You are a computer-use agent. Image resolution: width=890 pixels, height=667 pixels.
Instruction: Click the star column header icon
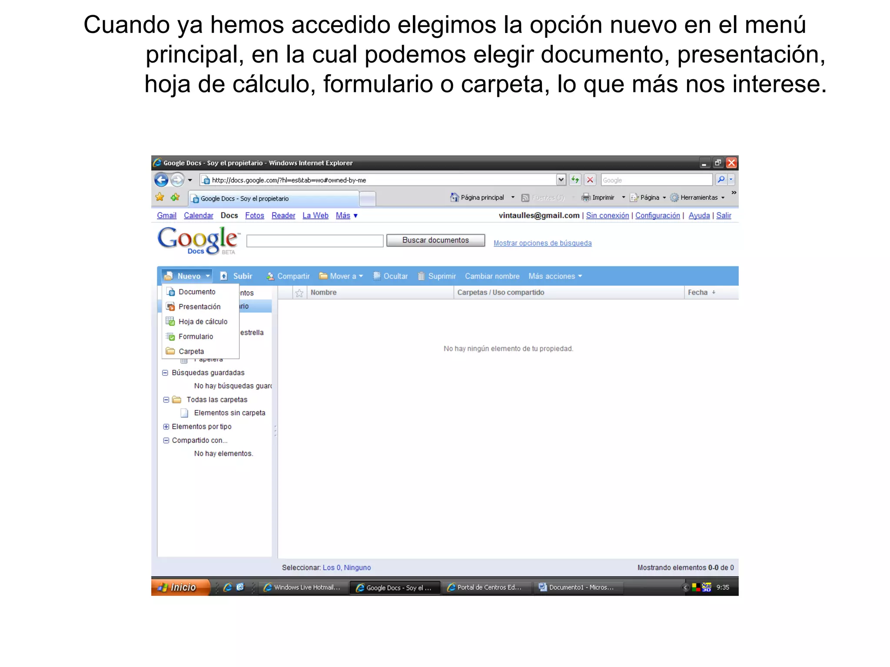tap(299, 293)
